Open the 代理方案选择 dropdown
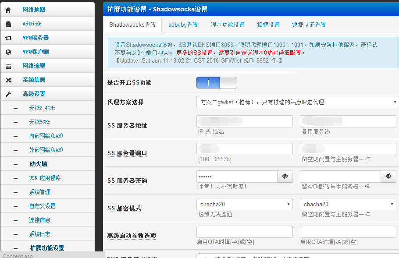 (297, 102)
